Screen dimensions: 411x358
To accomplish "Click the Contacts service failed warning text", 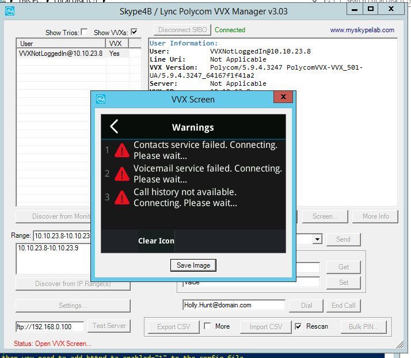I will [x=205, y=150].
